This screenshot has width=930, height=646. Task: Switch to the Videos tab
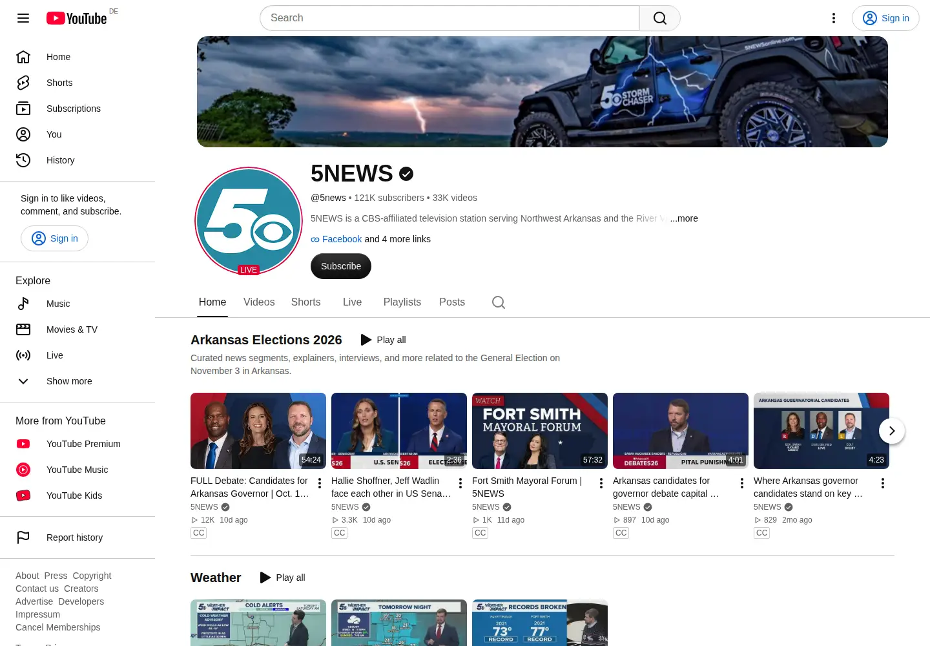259,302
